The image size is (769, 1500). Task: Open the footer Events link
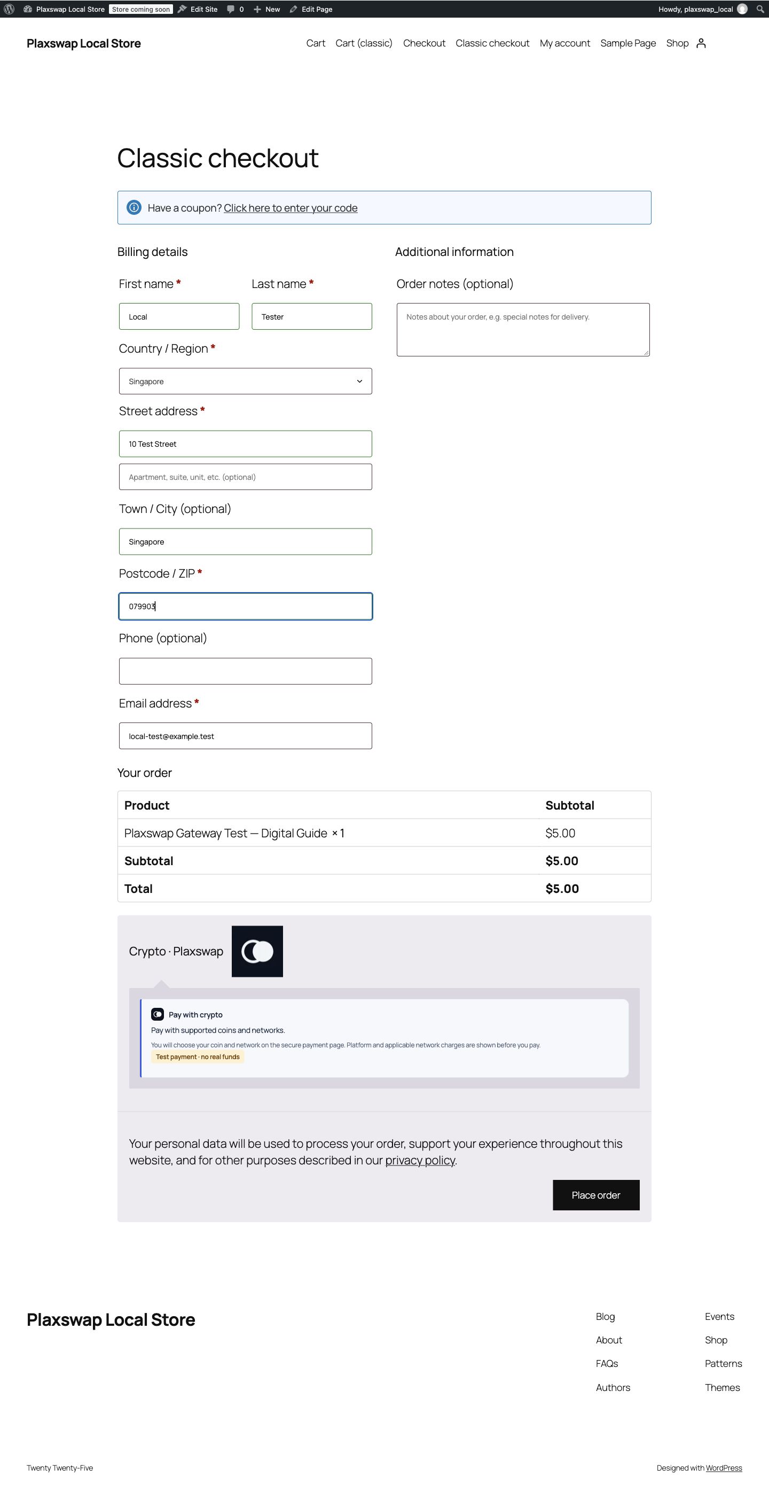[x=719, y=1317]
